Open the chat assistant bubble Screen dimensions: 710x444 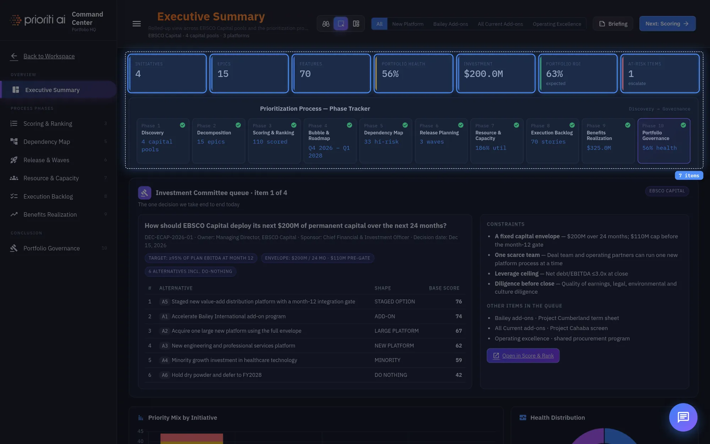pos(683,417)
